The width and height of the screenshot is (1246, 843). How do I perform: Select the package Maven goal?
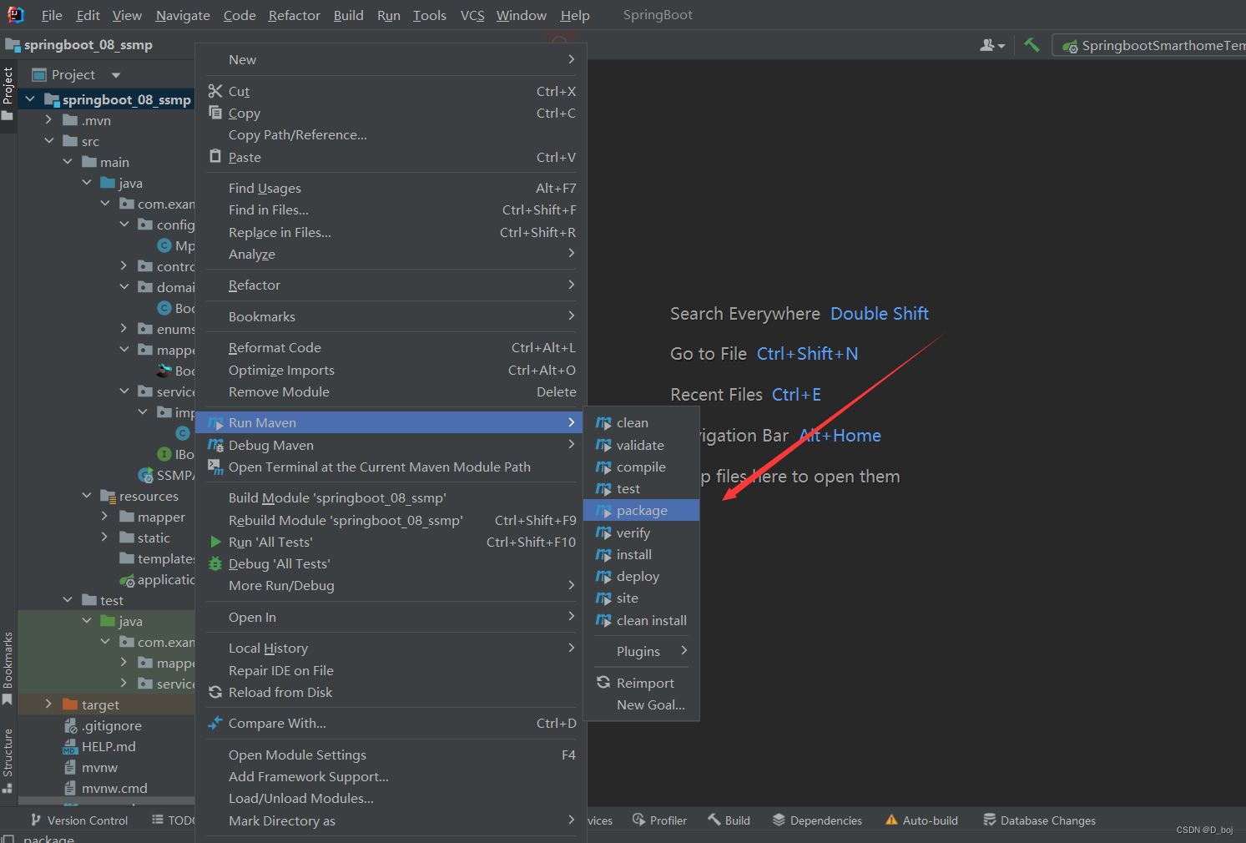pos(641,511)
